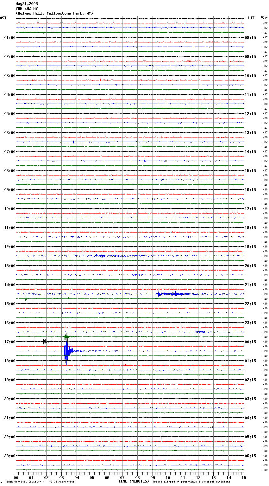Select the 02:00 MST row label
Image resolution: width=269 pixels, height=486 pixels.
10,57
